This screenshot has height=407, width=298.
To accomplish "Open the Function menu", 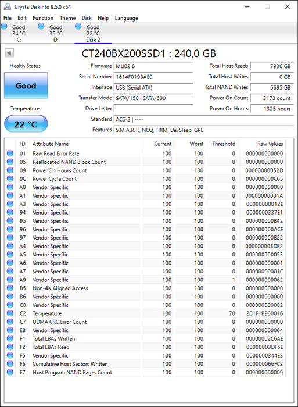I will tap(43, 18).
